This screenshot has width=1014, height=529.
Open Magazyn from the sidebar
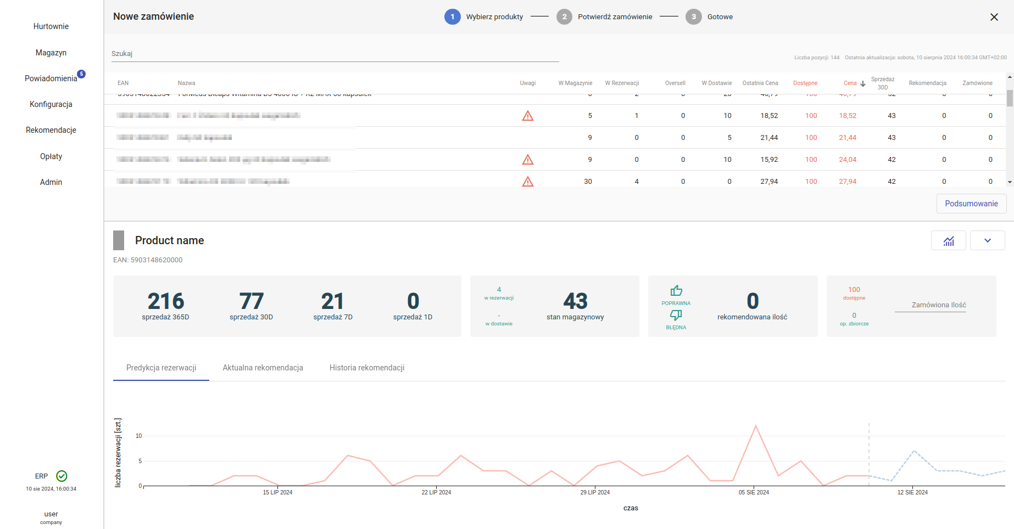(x=51, y=52)
